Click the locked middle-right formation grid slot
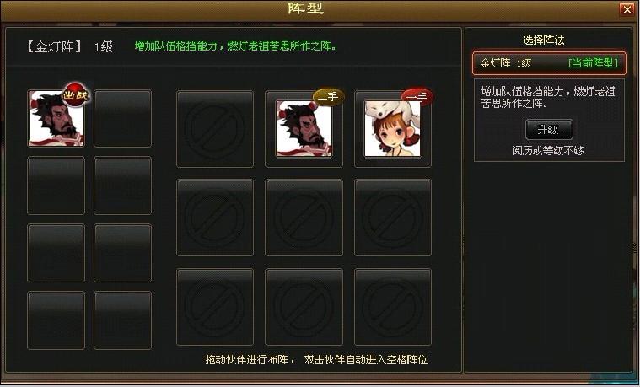Viewport: 640px width, 387px height. (393, 218)
